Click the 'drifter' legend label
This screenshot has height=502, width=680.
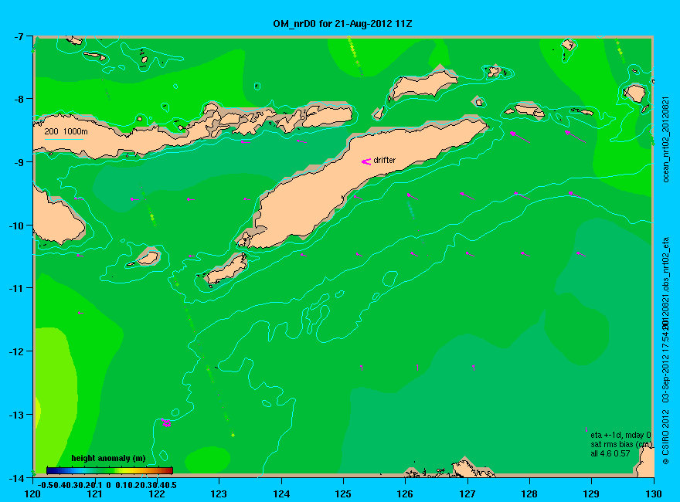click(x=385, y=160)
